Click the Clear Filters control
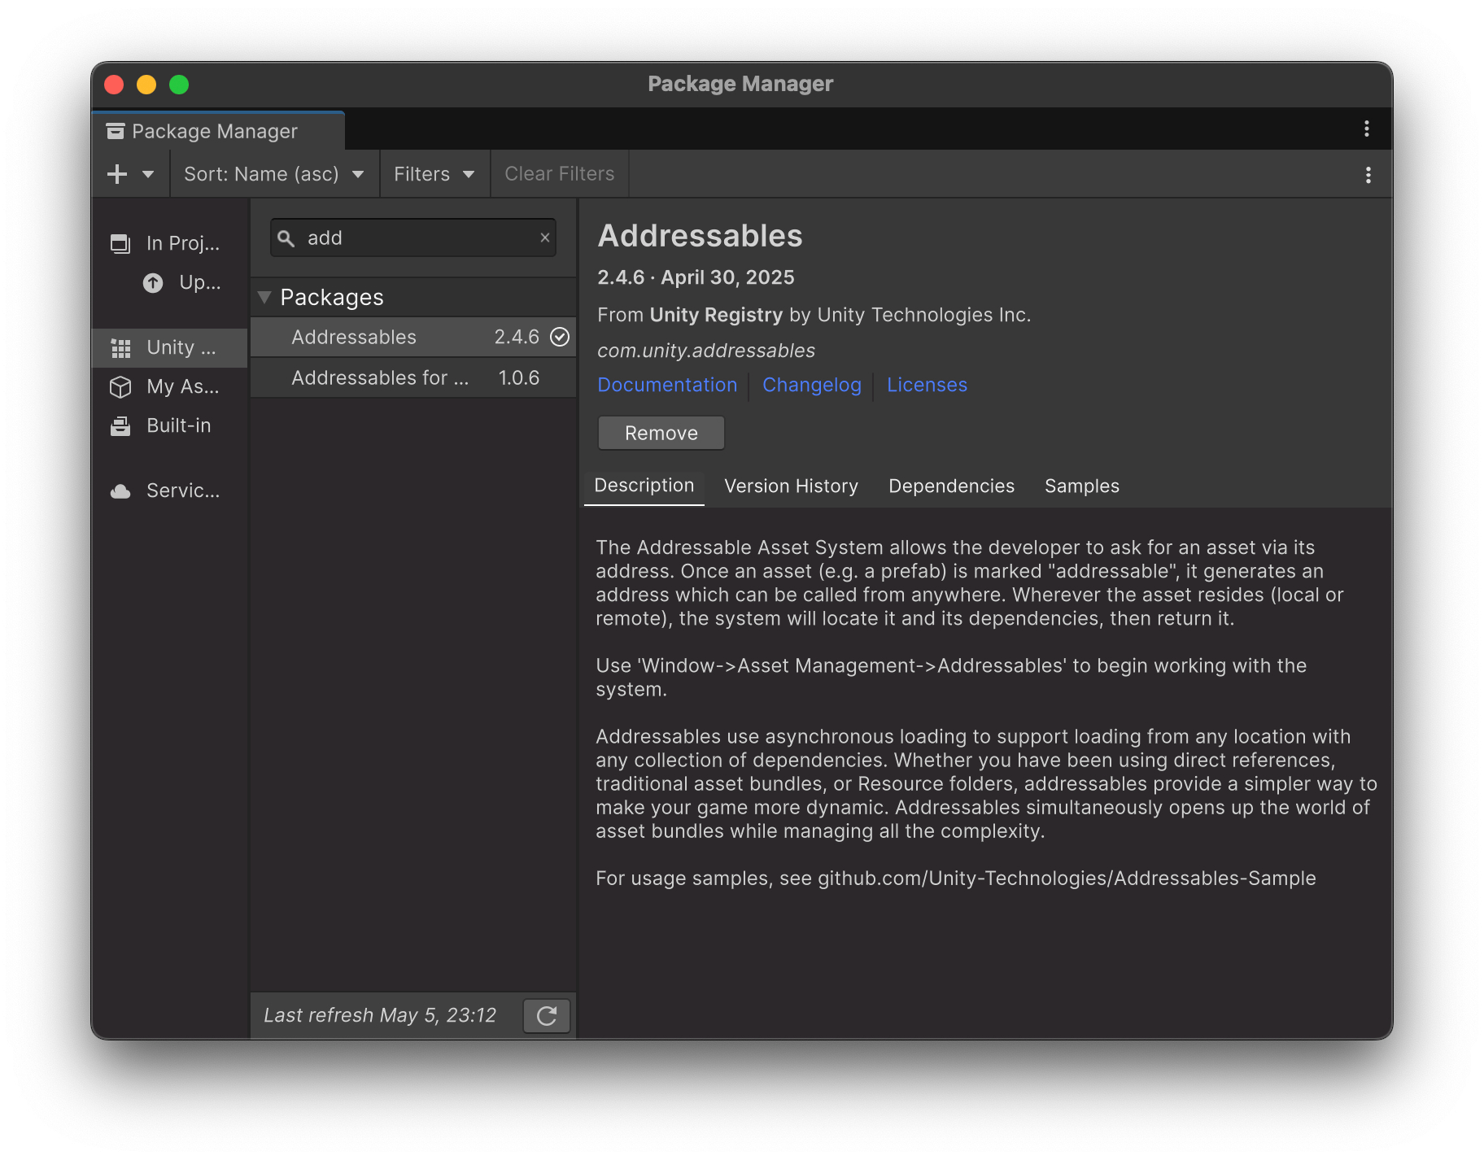 559,173
